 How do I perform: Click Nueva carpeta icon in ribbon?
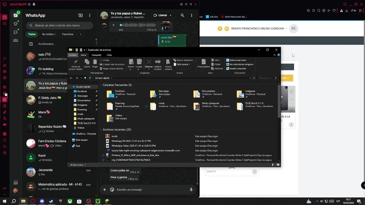[168, 62]
